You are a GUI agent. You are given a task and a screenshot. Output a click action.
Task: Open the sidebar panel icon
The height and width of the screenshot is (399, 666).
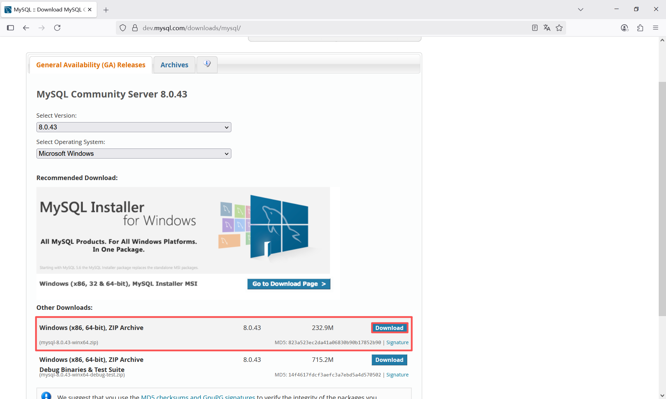(10, 28)
